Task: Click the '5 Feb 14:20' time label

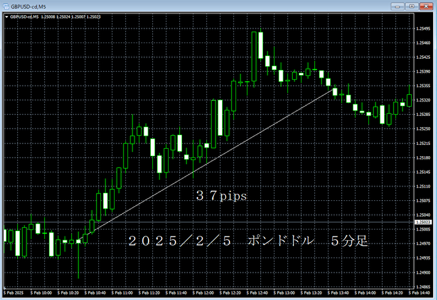Action: tap(392, 293)
